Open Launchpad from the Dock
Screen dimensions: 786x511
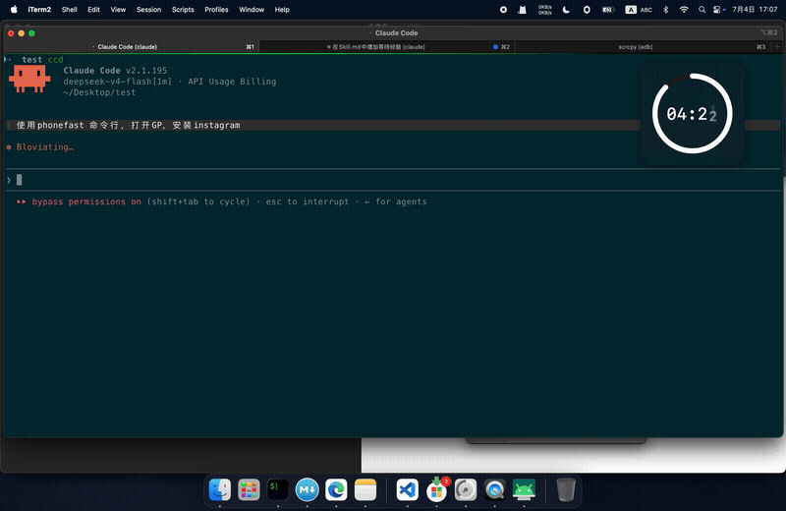point(249,490)
